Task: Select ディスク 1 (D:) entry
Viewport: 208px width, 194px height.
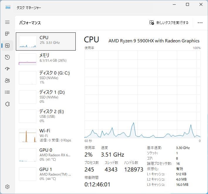Action: pyautogui.click(x=46, y=97)
